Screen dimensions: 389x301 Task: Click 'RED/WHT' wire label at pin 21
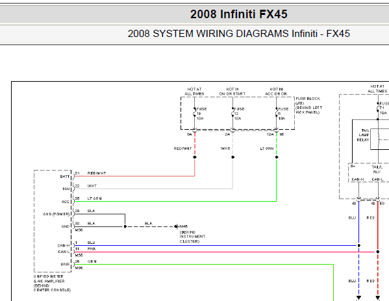(97, 173)
